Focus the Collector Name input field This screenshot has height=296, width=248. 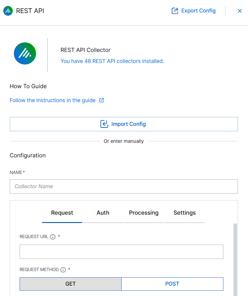point(124,186)
